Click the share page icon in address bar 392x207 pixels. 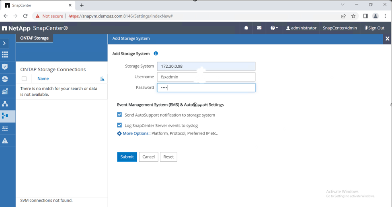pyautogui.click(x=343, y=16)
